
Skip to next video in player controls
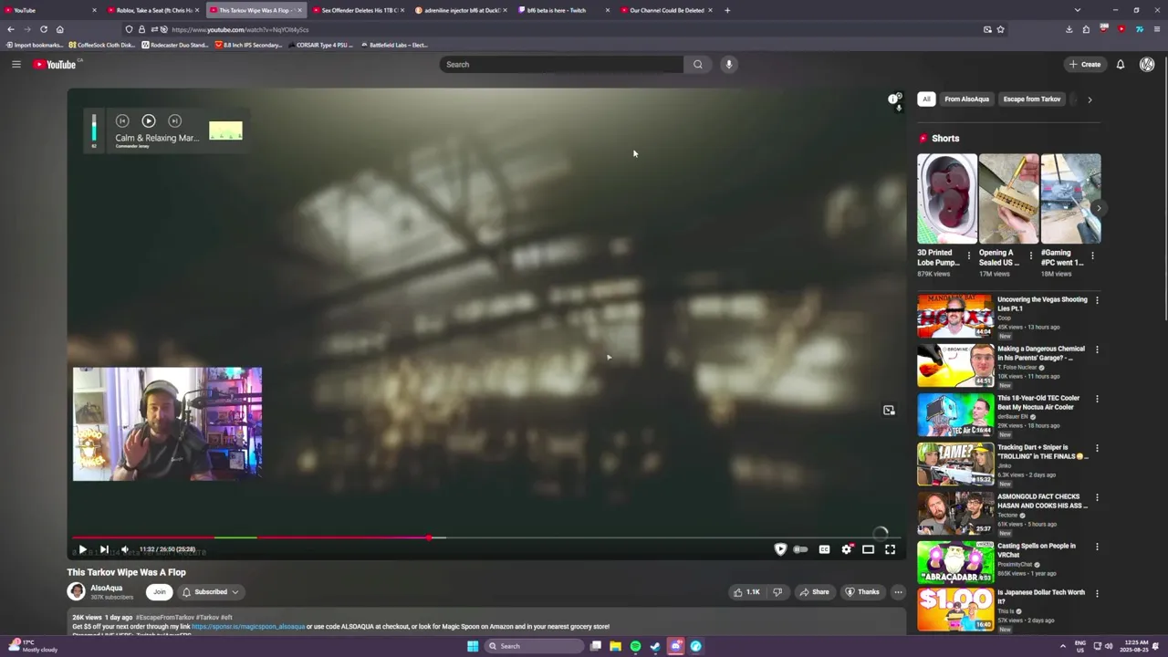104,549
